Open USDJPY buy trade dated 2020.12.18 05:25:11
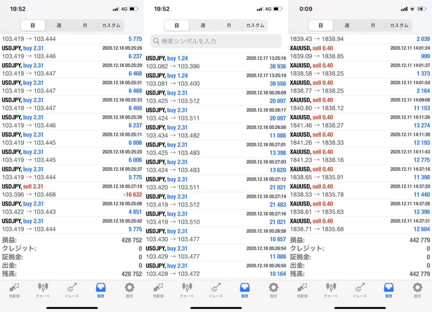 click(x=72, y=139)
